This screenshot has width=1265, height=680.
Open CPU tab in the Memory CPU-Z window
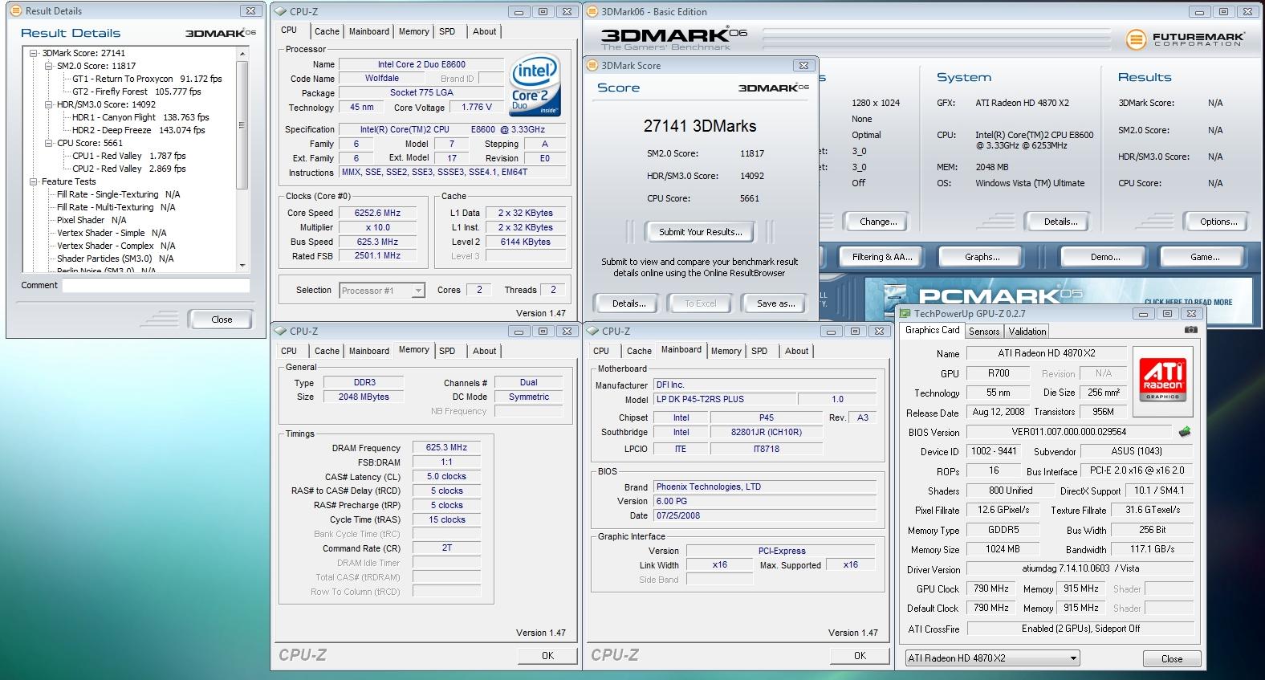coord(289,351)
